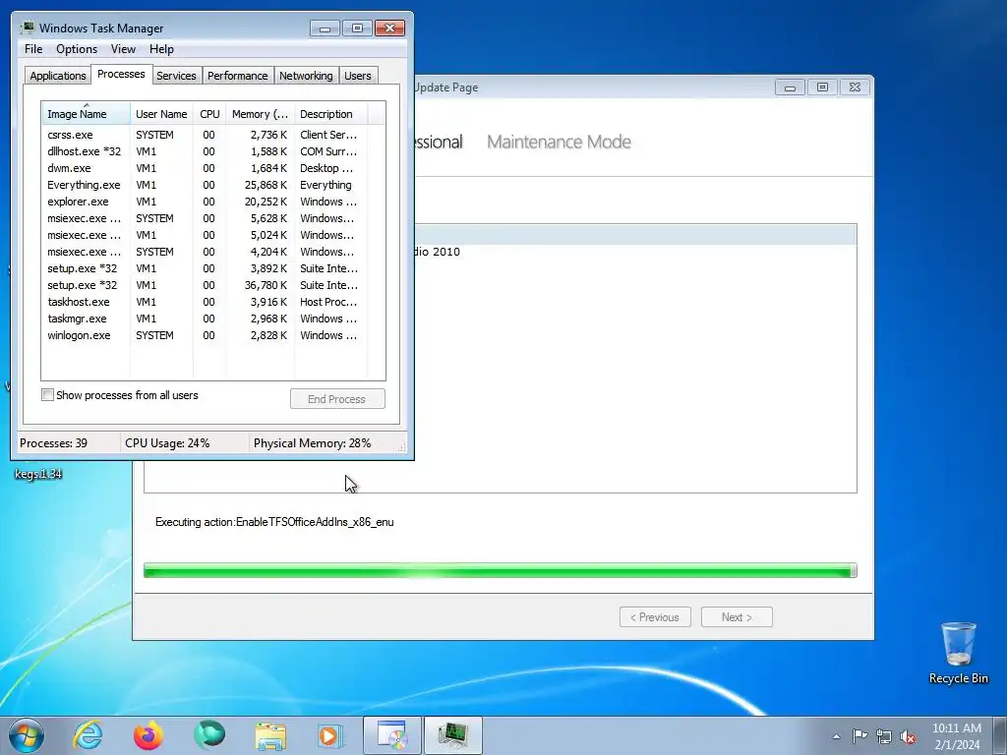Sort processes by CPU column header
The image size is (1007, 755).
[x=210, y=114]
